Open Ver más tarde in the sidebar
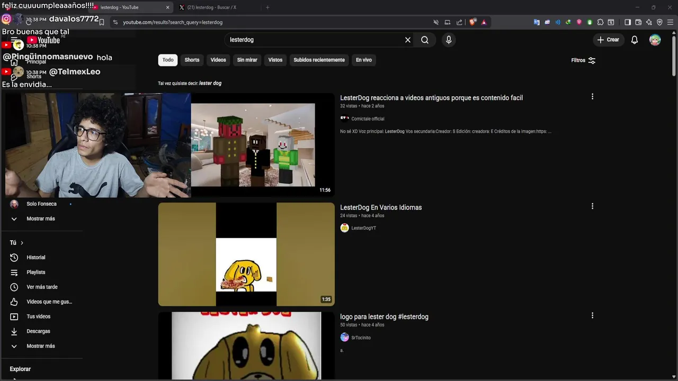 41,287
